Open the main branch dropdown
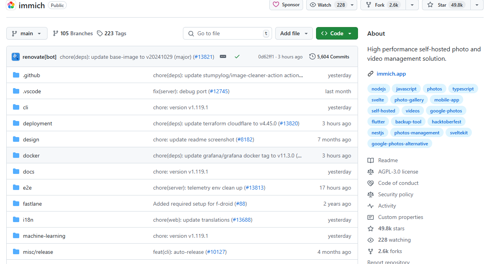 pyautogui.click(x=27, y=34)
